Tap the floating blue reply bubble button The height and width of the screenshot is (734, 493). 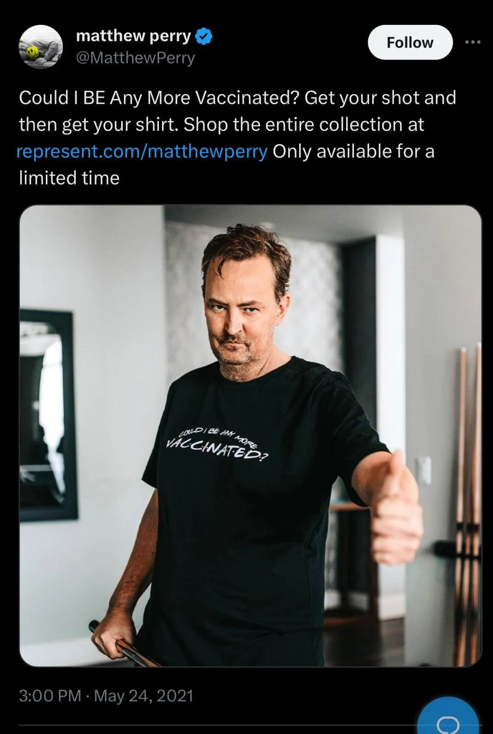(448, 718)
